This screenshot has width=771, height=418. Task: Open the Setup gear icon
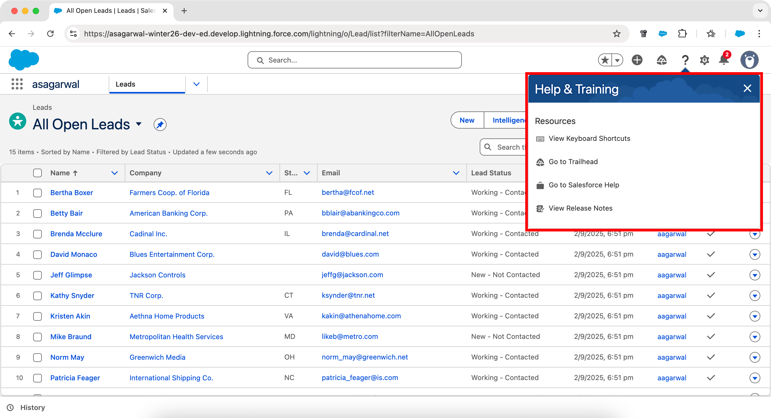(x=705, y=60)
